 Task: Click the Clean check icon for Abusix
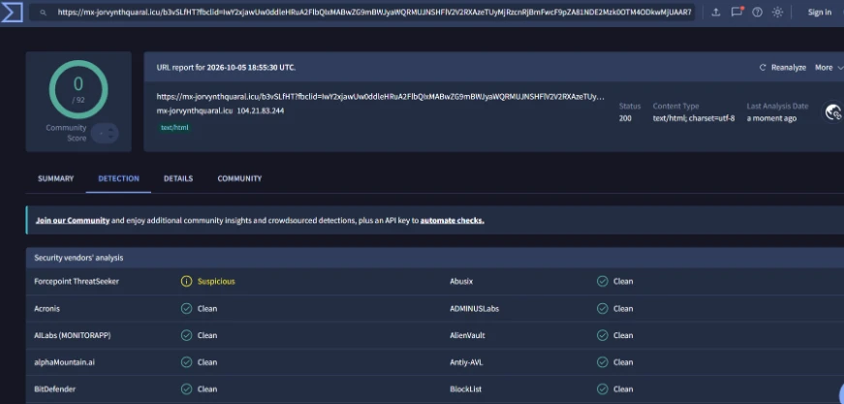pyautogui.click(x=603, y=281)
